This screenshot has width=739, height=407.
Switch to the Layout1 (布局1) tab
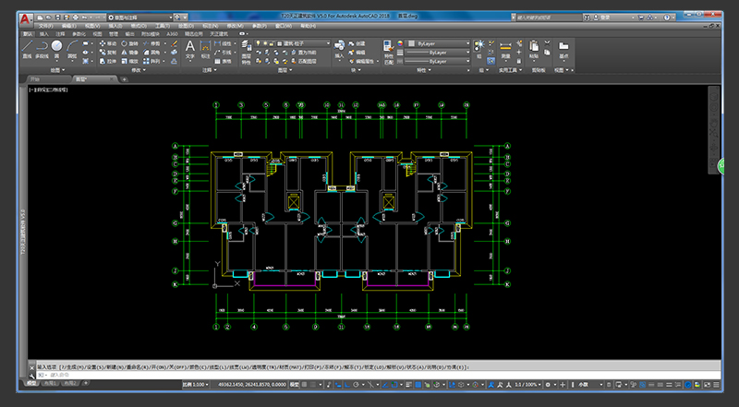point(50,383)
